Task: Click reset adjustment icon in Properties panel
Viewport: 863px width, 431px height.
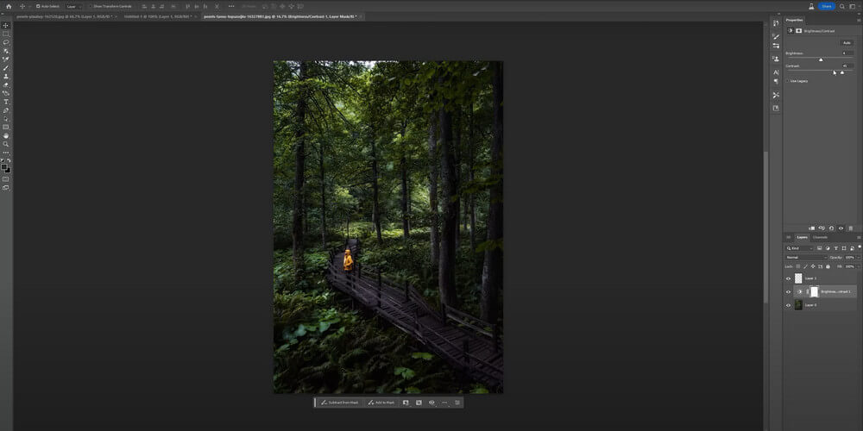Action: (832, 228)
